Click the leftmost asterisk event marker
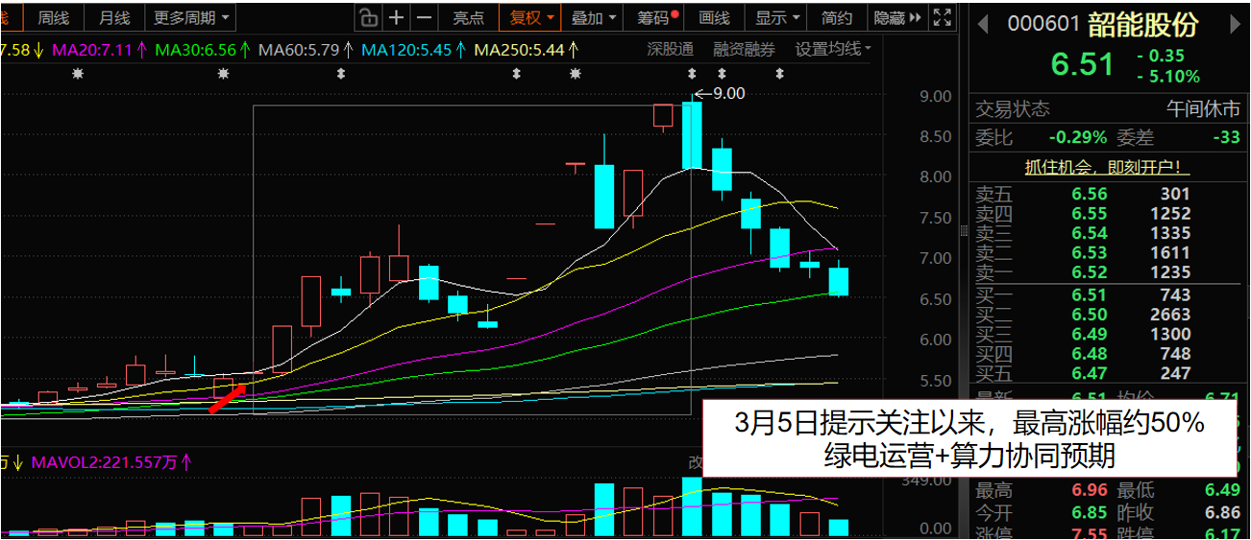This screenshot has width=1251, height=540. [79, 74]
